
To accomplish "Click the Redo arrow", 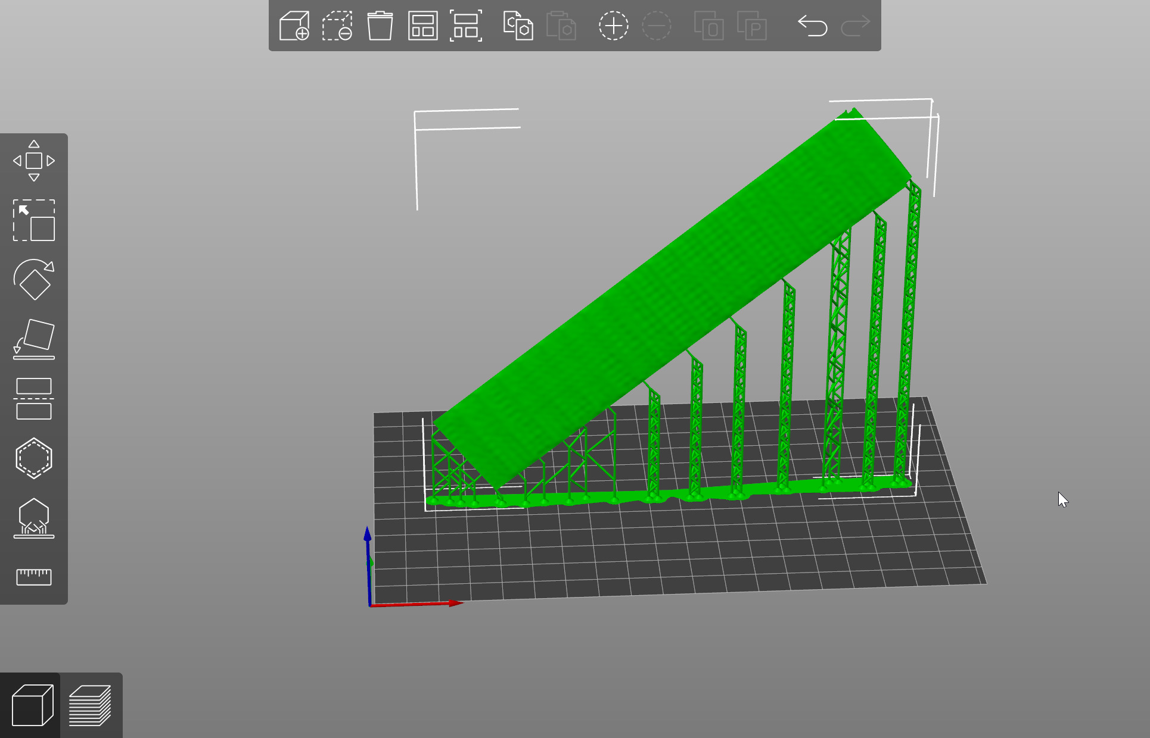I will [x=855, y=26].
